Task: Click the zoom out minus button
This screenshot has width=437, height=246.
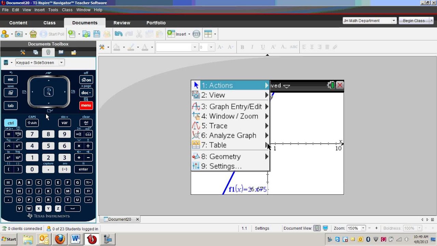Action: [x=370, y=228]
